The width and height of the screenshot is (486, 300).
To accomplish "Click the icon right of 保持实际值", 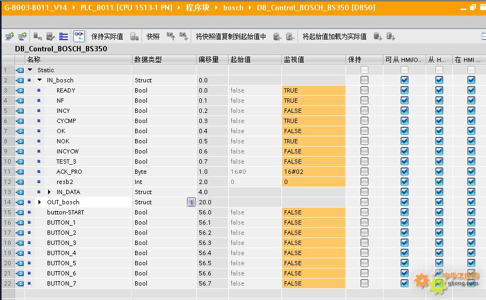I will click(134, 36).
